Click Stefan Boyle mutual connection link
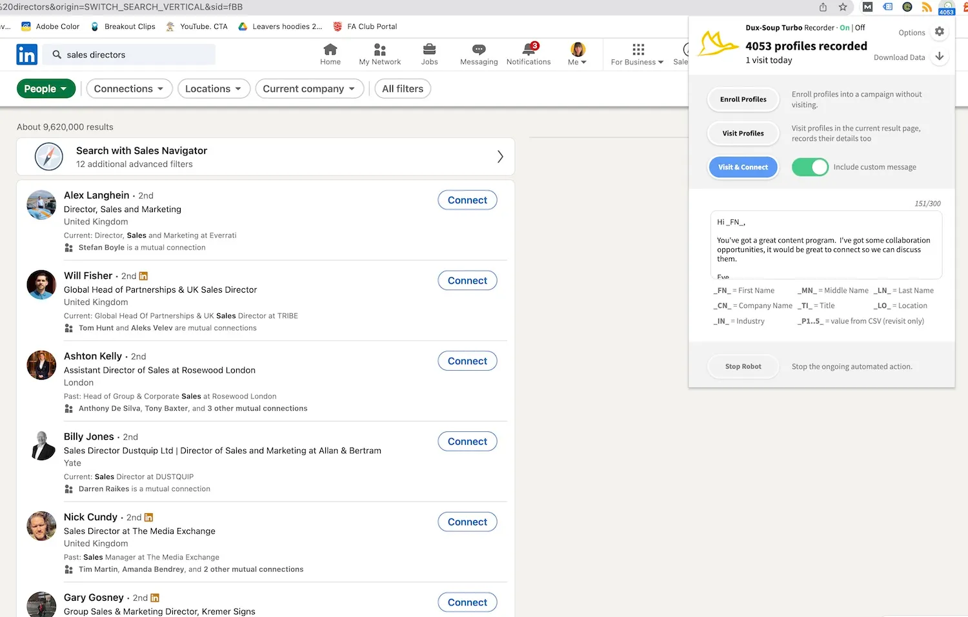968x617 pixels. 101,248
